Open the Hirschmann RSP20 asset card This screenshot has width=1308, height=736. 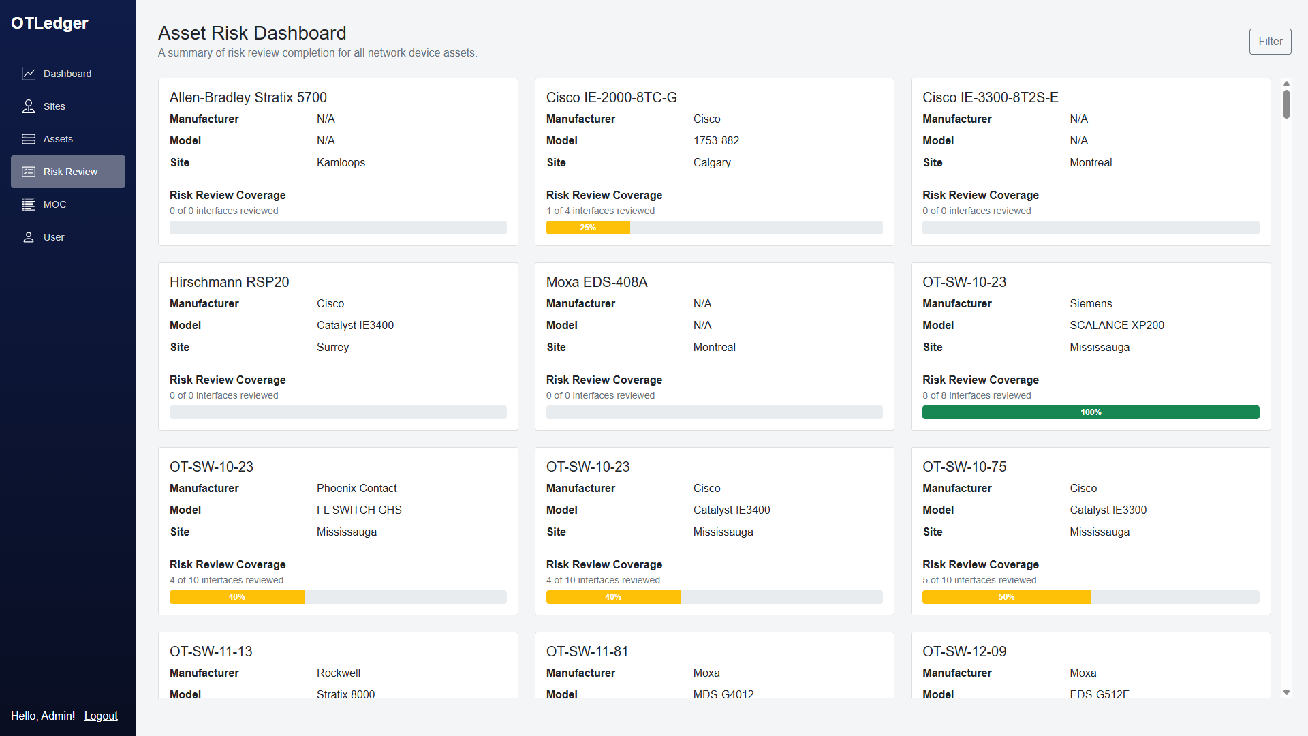tap(229, 281)
